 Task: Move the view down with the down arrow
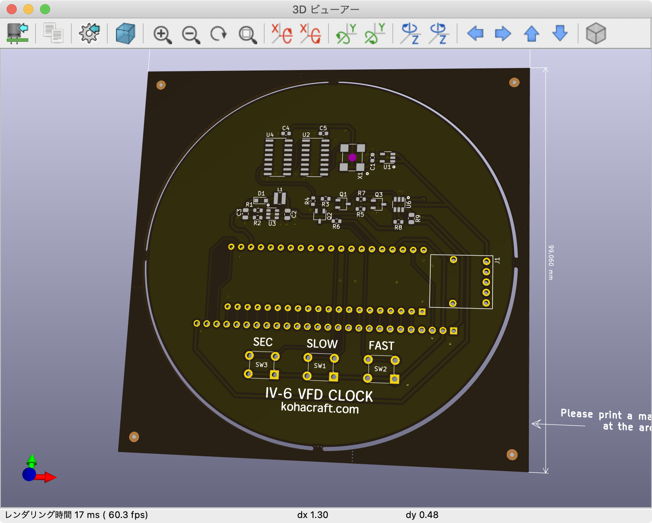click(x=560, y=33)
